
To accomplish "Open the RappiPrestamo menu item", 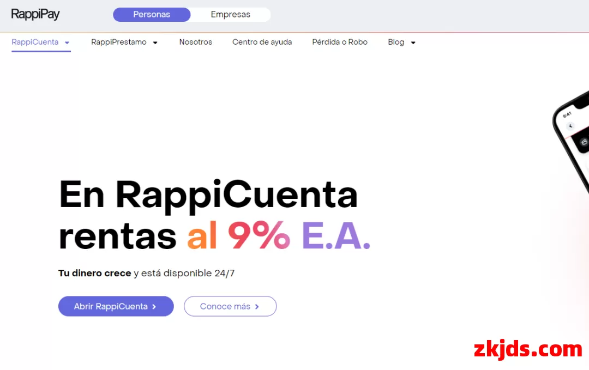I will (x=119, y=42).
